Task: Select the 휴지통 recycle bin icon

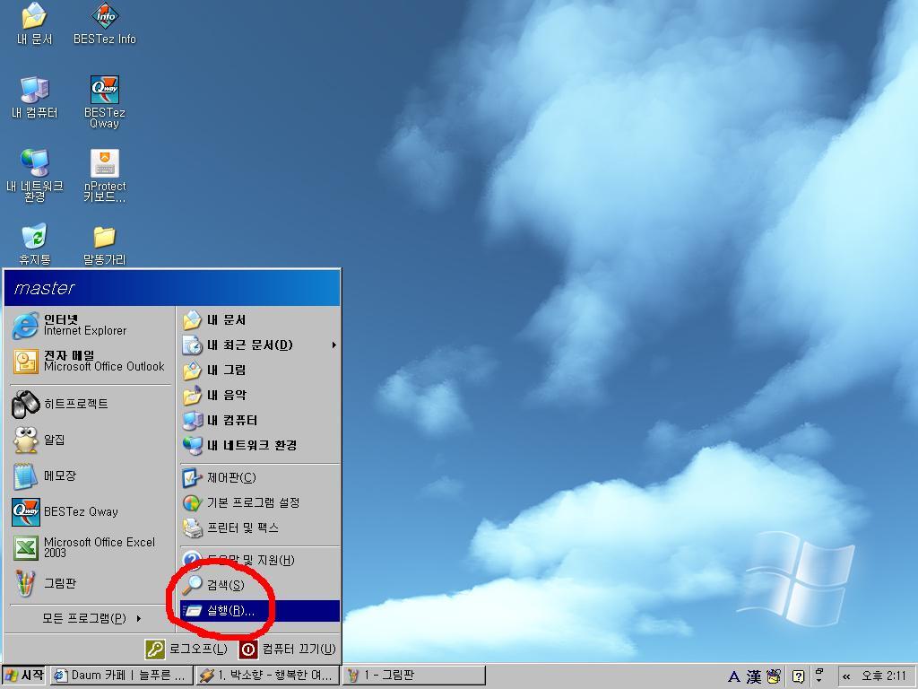Action: click(34, 244)
